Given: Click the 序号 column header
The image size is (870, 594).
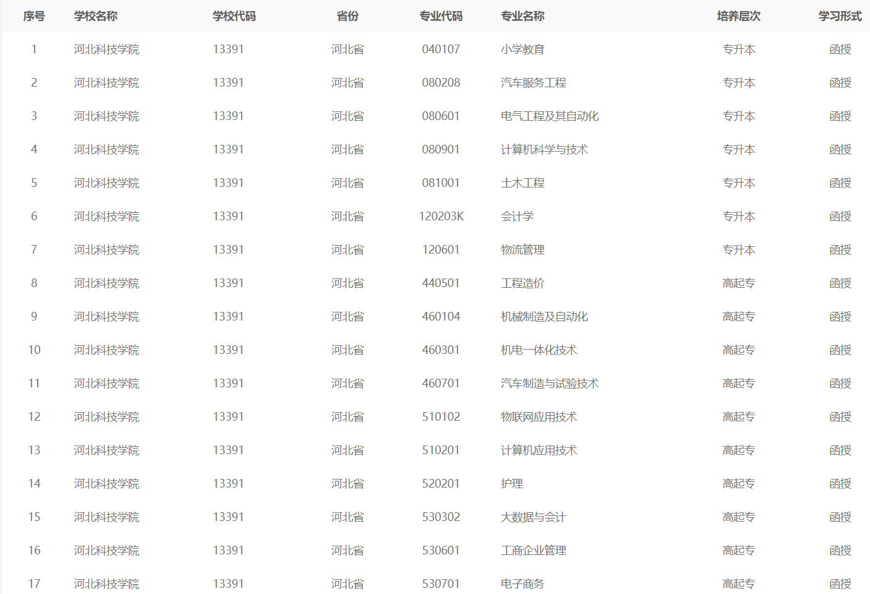Looking at the screenshot, I should (x=34, y=16).
